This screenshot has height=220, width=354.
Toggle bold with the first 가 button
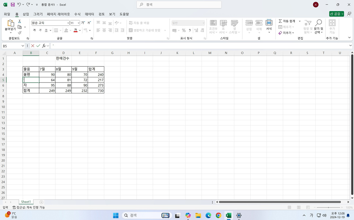pos(34,30)
